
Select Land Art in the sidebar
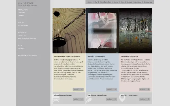click(x=21, y=13)
